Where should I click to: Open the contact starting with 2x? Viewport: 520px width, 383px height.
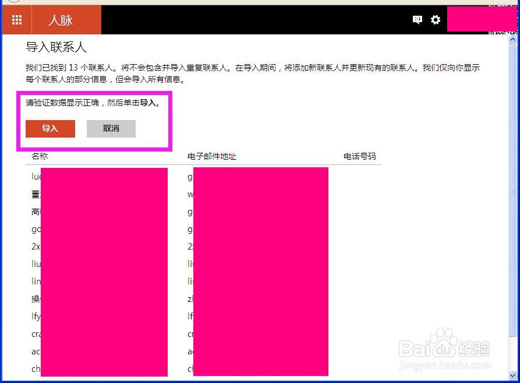tap(36, 246)
